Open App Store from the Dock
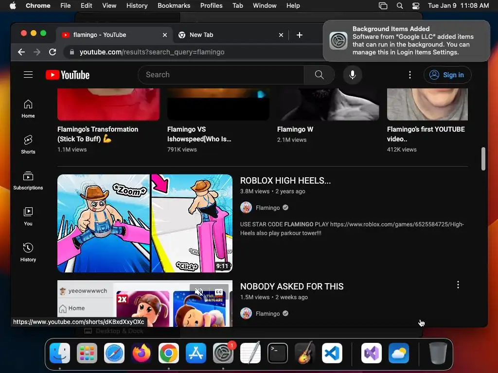 click(196, 353)
